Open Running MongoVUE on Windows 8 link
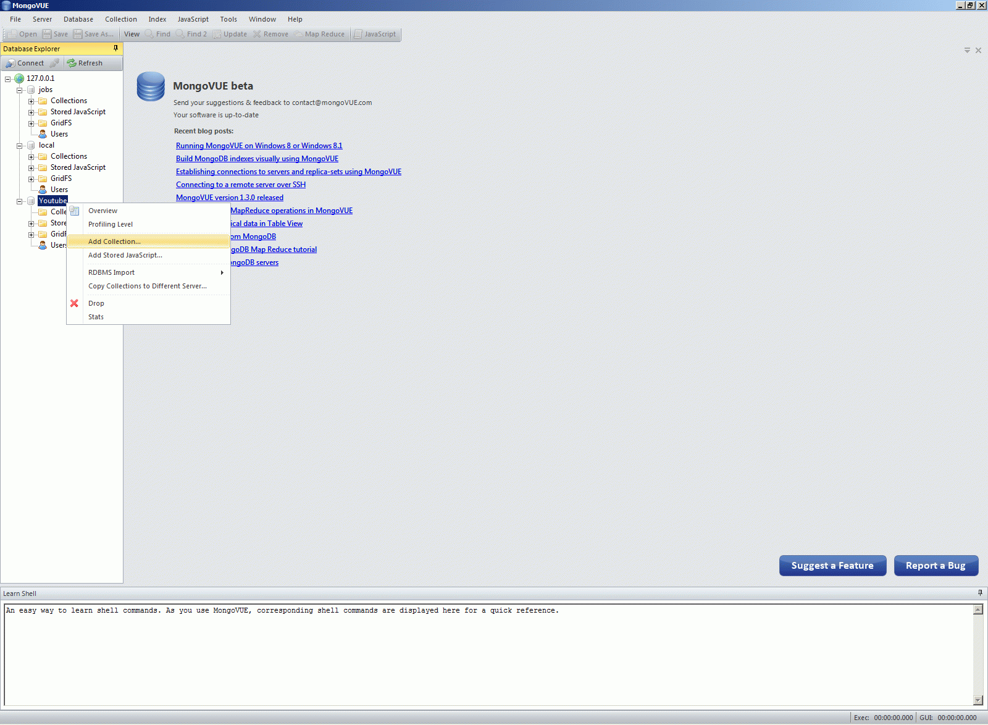This screenshot has height=725, width=988. point(259,146)
